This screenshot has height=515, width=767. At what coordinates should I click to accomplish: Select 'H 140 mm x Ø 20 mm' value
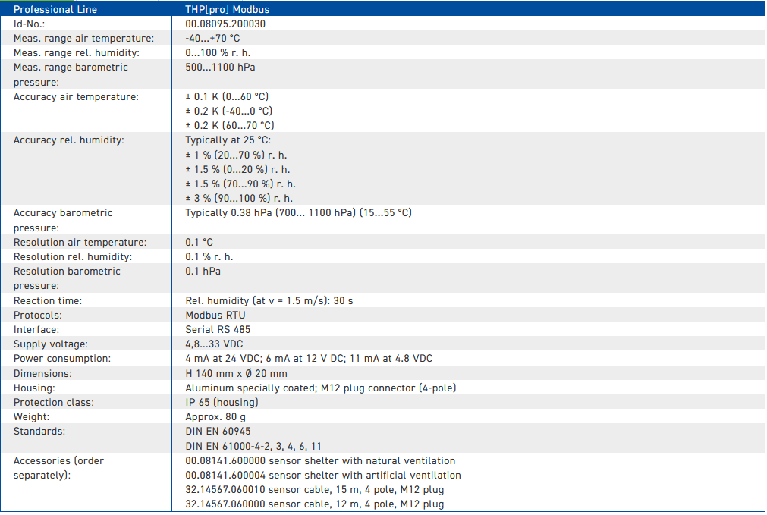pyautogui.click(x=236, y=374)
